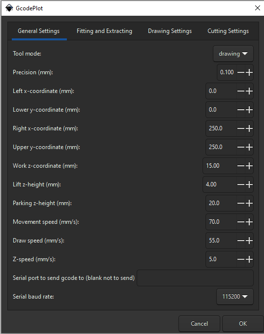
Task: Increase Draw speed with plus icon
Action: coord(249,241)
